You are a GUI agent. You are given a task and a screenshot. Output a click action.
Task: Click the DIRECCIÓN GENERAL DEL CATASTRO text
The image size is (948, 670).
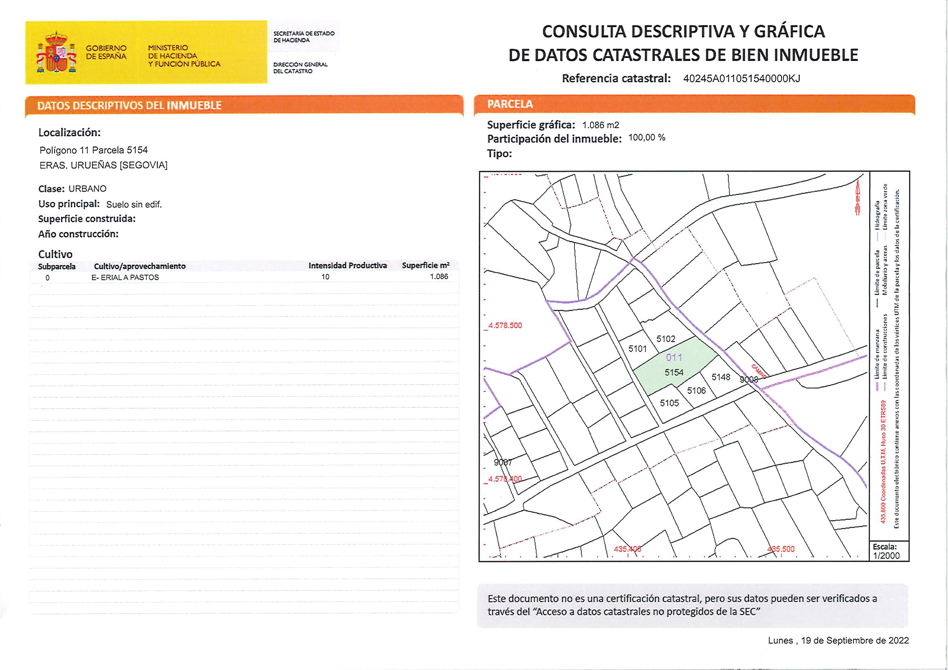300,68
